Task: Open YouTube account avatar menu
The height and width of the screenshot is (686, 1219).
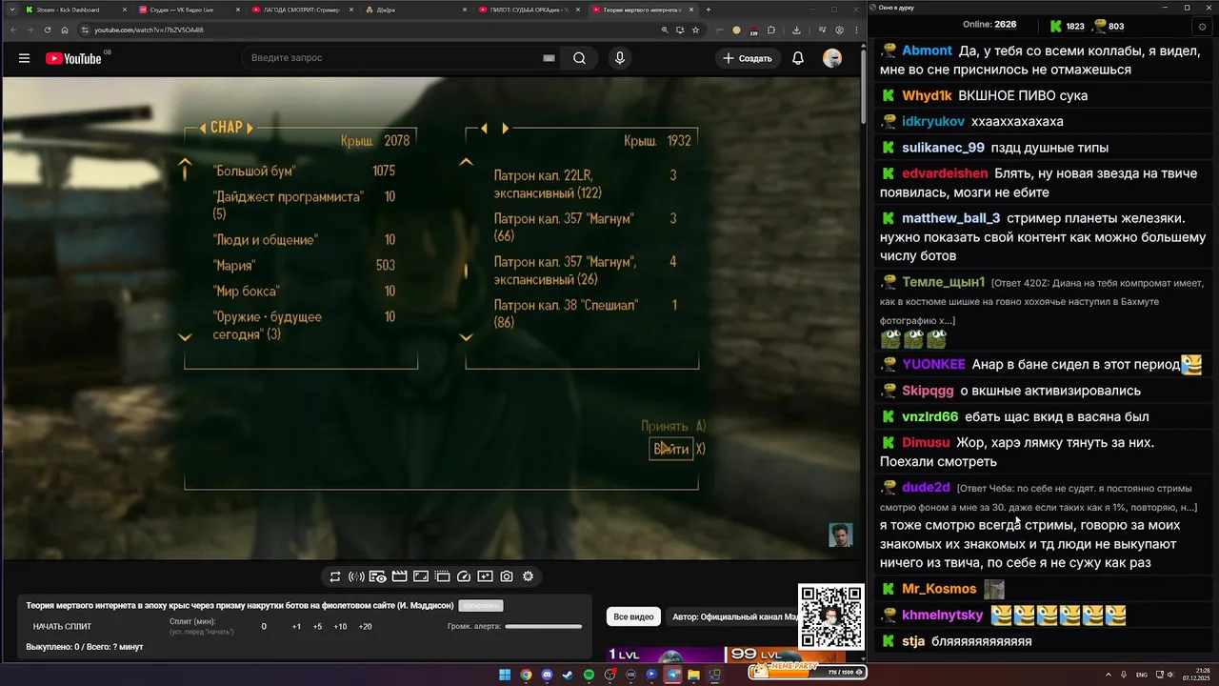Action: coord(832,58)
